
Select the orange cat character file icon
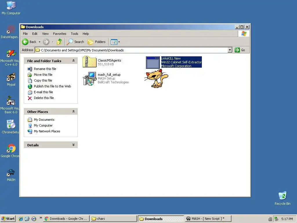coord(156,78)
